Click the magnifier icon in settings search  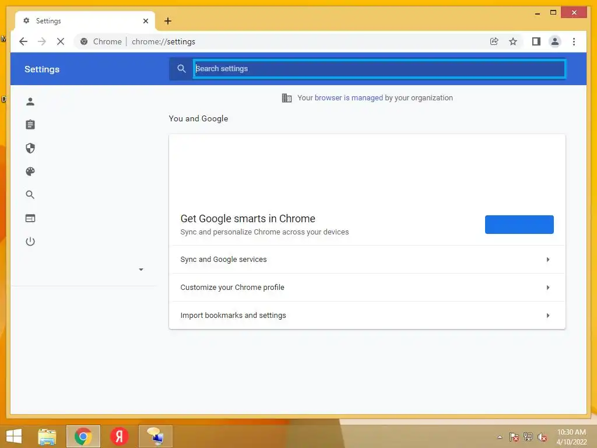point(182,69)
